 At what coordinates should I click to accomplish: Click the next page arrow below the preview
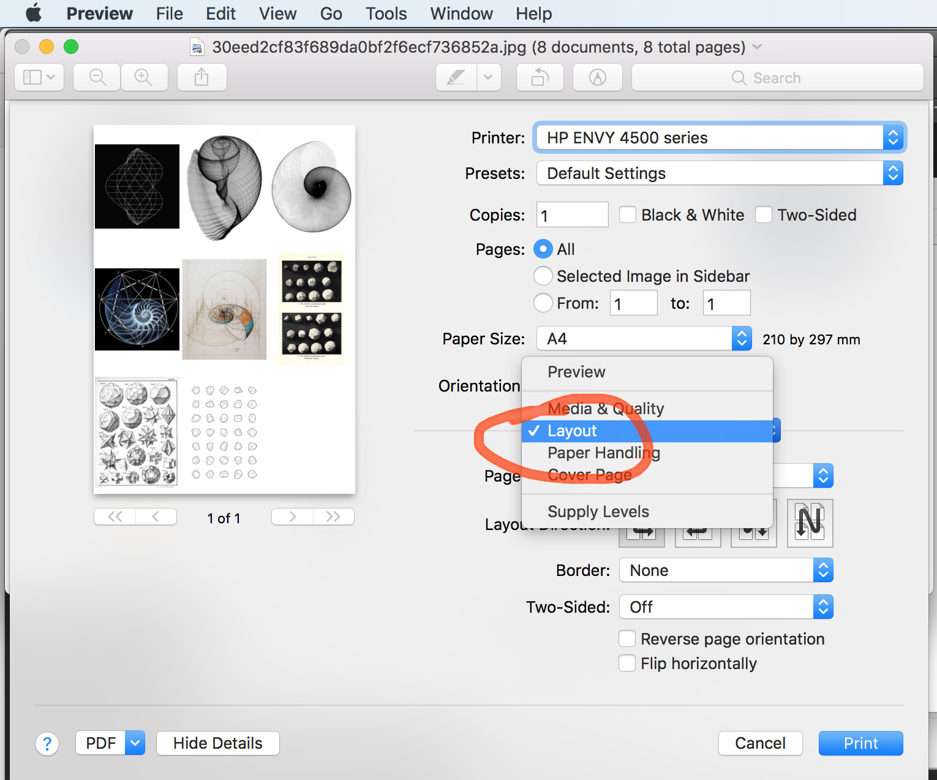coord(292,517)
